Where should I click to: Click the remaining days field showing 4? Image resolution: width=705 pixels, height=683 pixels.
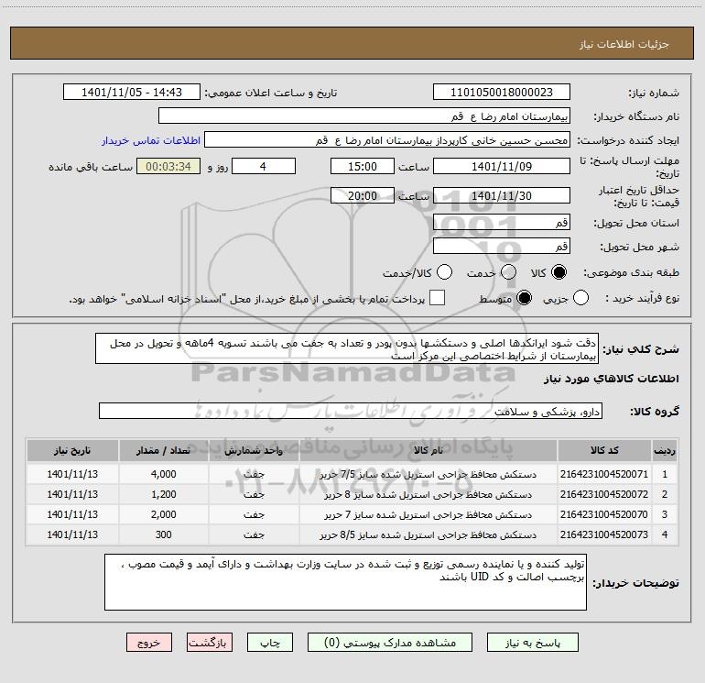264,166
